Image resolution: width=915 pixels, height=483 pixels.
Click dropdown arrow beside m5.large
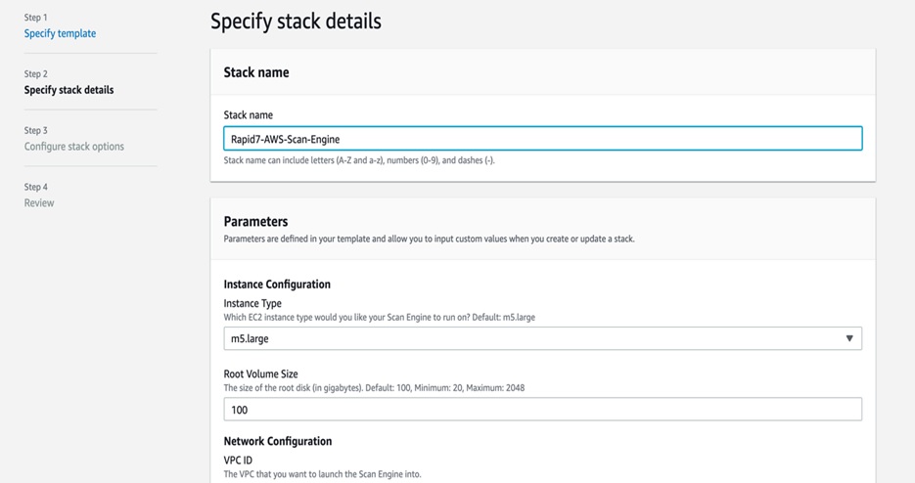pyautogui.click(x=849, y=338)
